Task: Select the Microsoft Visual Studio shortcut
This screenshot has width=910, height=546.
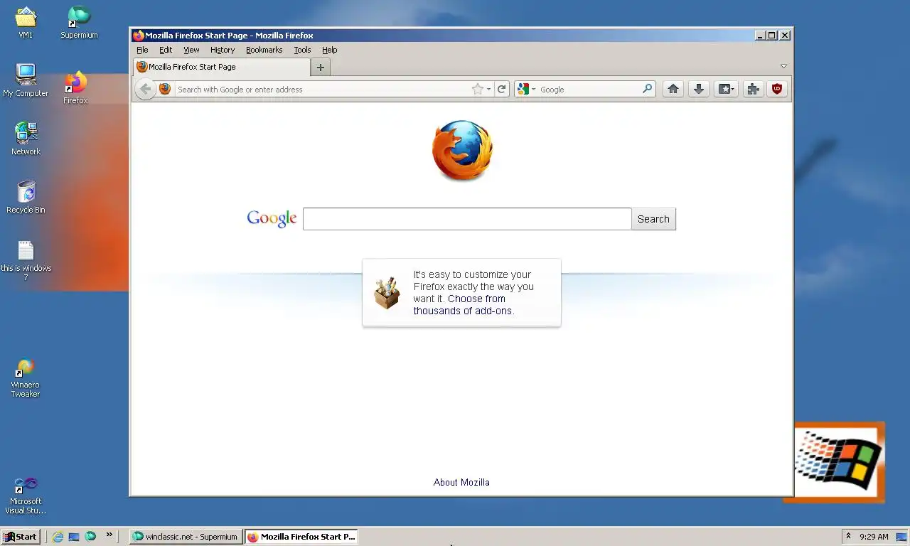Action: (x=26, y=495)
